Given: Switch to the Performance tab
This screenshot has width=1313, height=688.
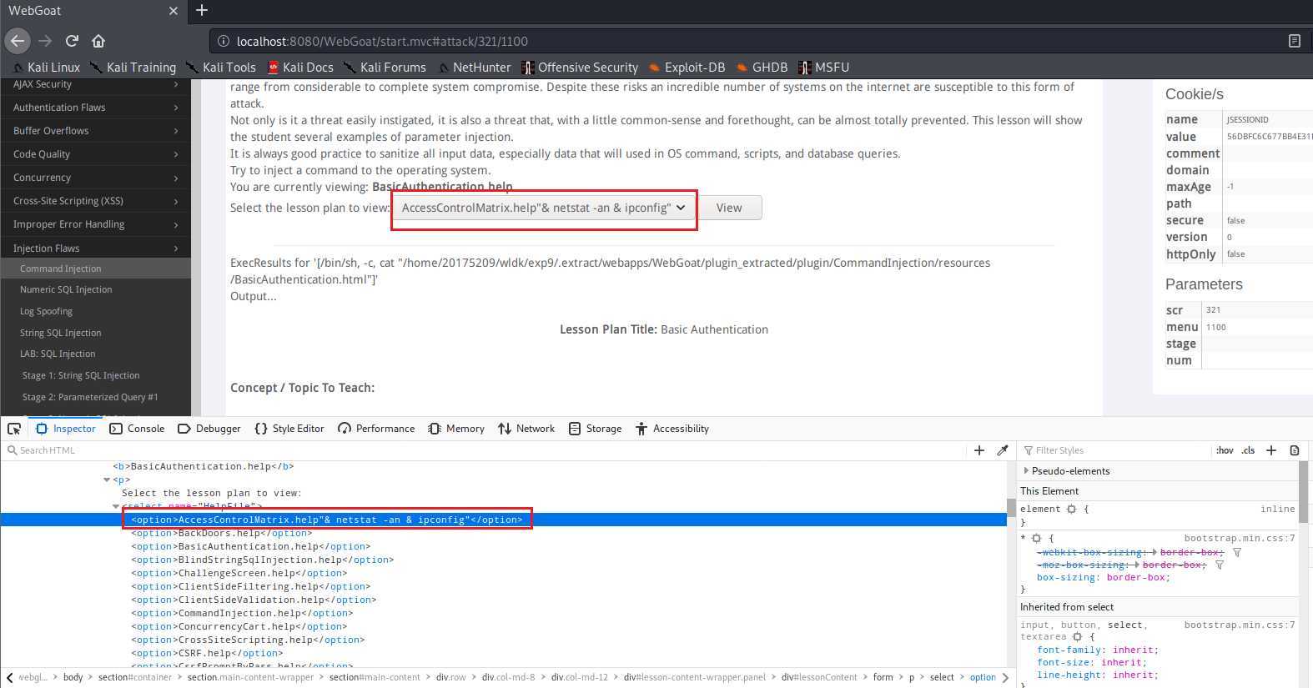Looking at the screenshot, I should pyautogui.click(x=376, y=429).
